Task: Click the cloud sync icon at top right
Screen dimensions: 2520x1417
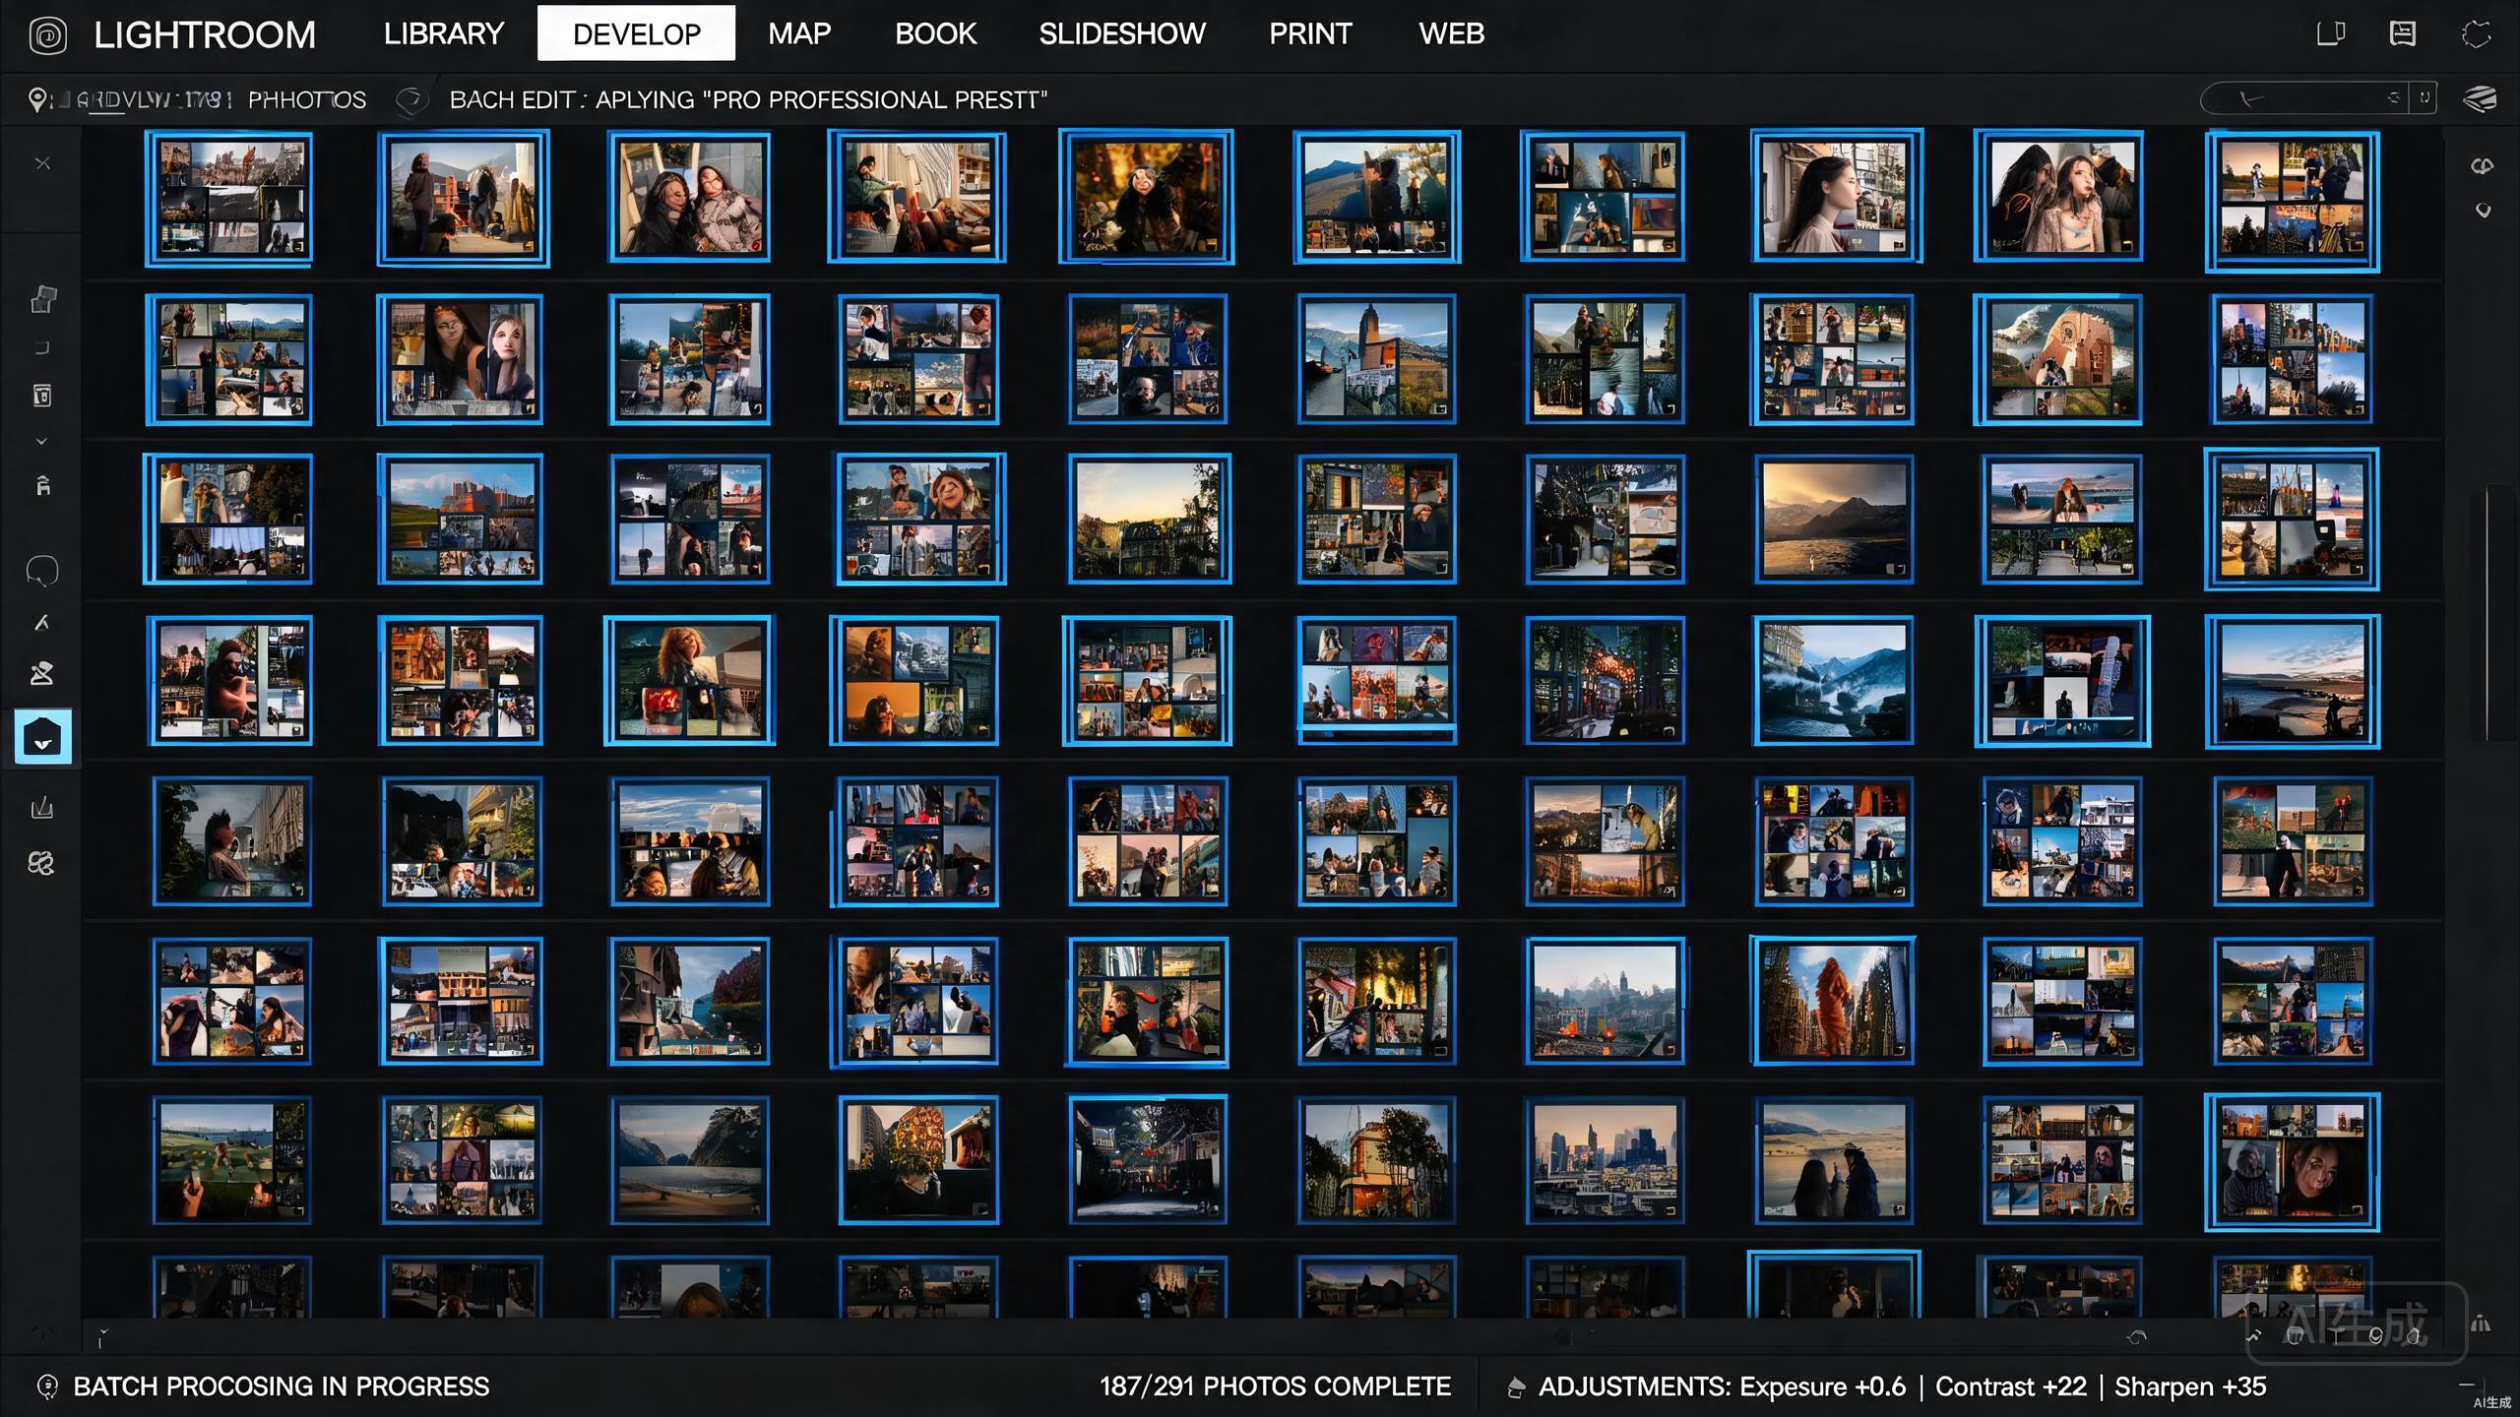Action: (2477, 34)
